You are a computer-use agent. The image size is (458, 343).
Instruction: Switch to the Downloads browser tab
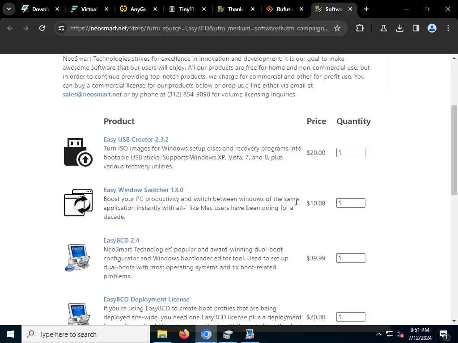coord(40,9)
